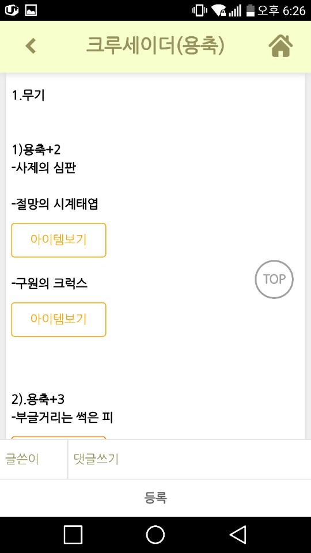Image resolution: width=311 pixels, height=553 pixels.
Task: Focus the 글쓴이 author field
Action: click(x=33, y=459)
